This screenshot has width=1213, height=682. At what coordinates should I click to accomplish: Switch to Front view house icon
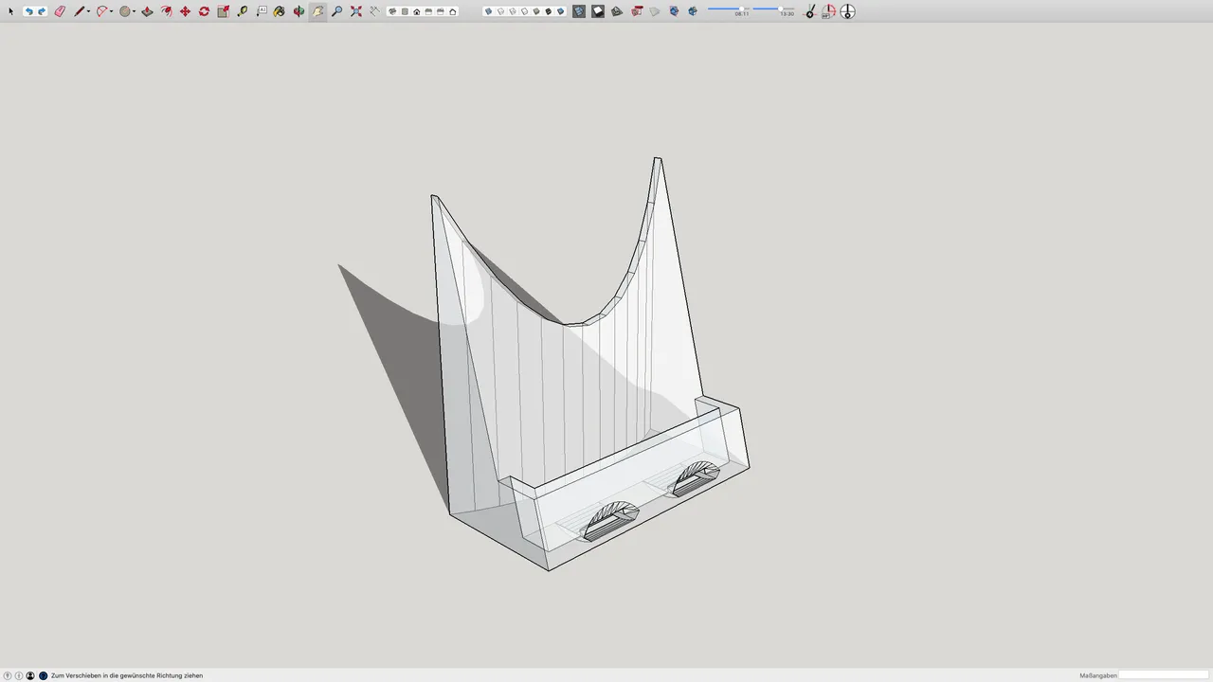pyautogui.click(x=416, y=11)
